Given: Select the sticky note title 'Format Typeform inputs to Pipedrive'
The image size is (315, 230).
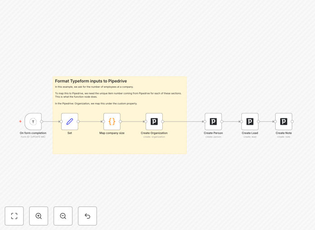Looking at the screenshot, I should (x=91, y=81).
